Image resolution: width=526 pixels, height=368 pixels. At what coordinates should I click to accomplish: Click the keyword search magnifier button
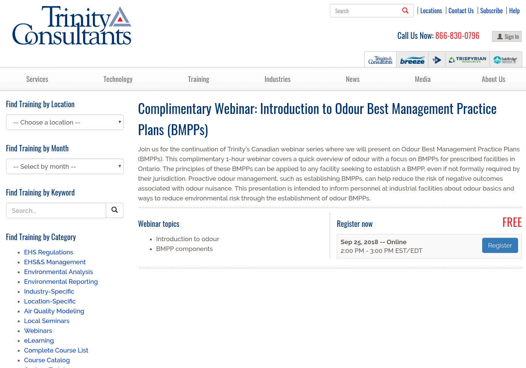[x=114, y=210]
